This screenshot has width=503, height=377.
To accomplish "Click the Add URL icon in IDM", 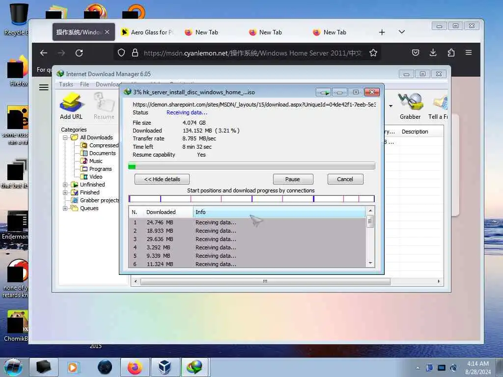I will pyautogui.click(x=71, y=106).
